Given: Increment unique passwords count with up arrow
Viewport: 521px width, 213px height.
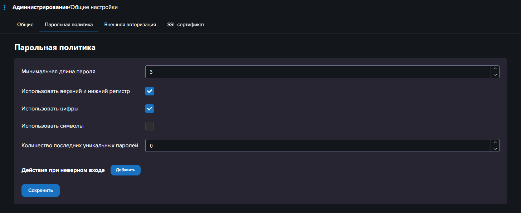Looking at the screenshot, I should [495, 143].
